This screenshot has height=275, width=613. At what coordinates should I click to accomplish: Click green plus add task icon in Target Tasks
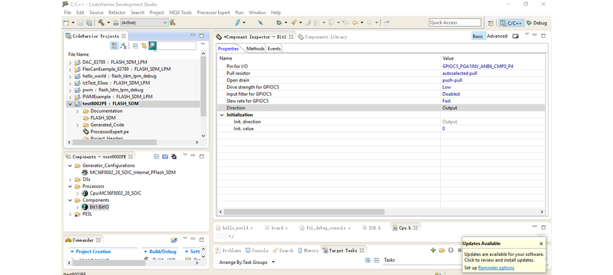[x=433, y=250]
